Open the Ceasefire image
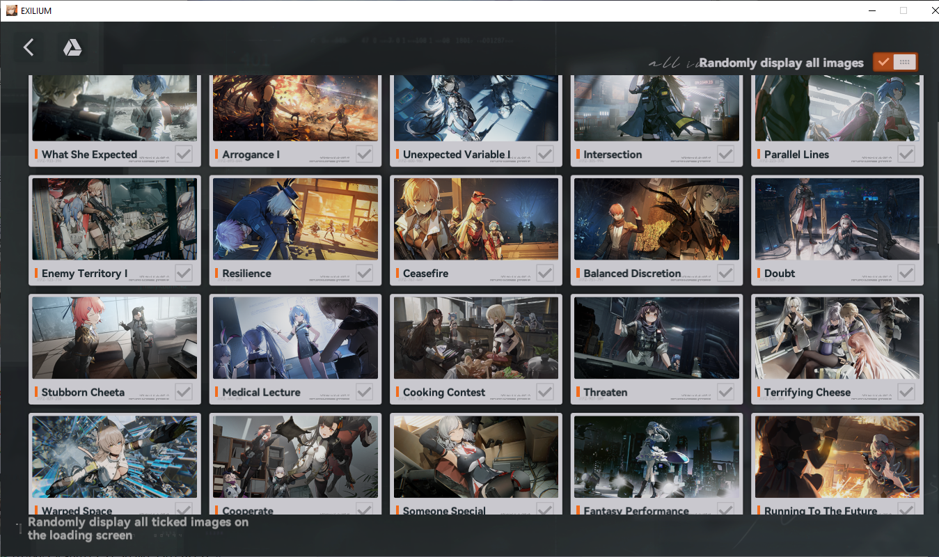The height and width of the screenshot is (557, 939). point(476,219)
